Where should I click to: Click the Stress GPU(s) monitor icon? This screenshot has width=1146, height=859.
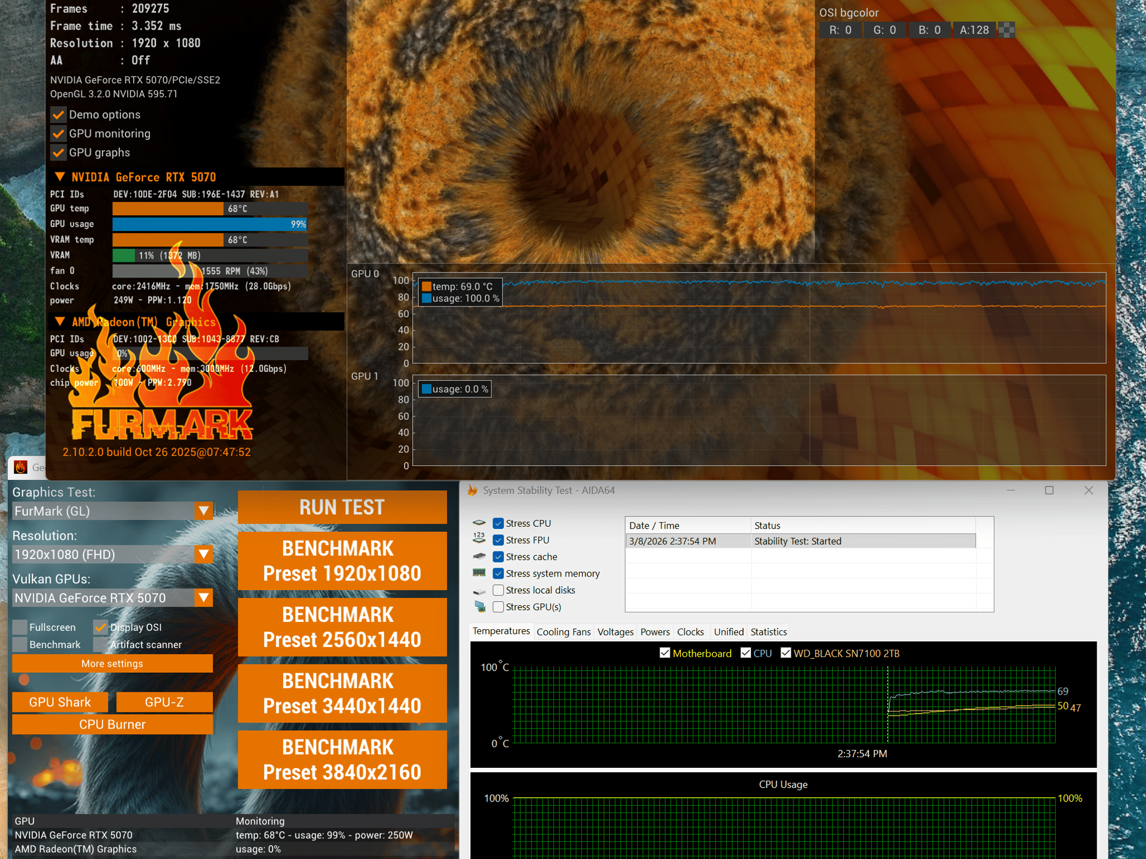pos(480,606)
